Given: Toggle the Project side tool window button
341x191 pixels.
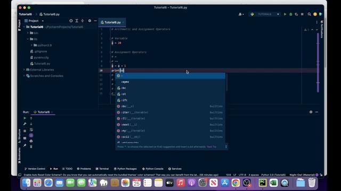Looking at the screenshot, I should 19,25.
